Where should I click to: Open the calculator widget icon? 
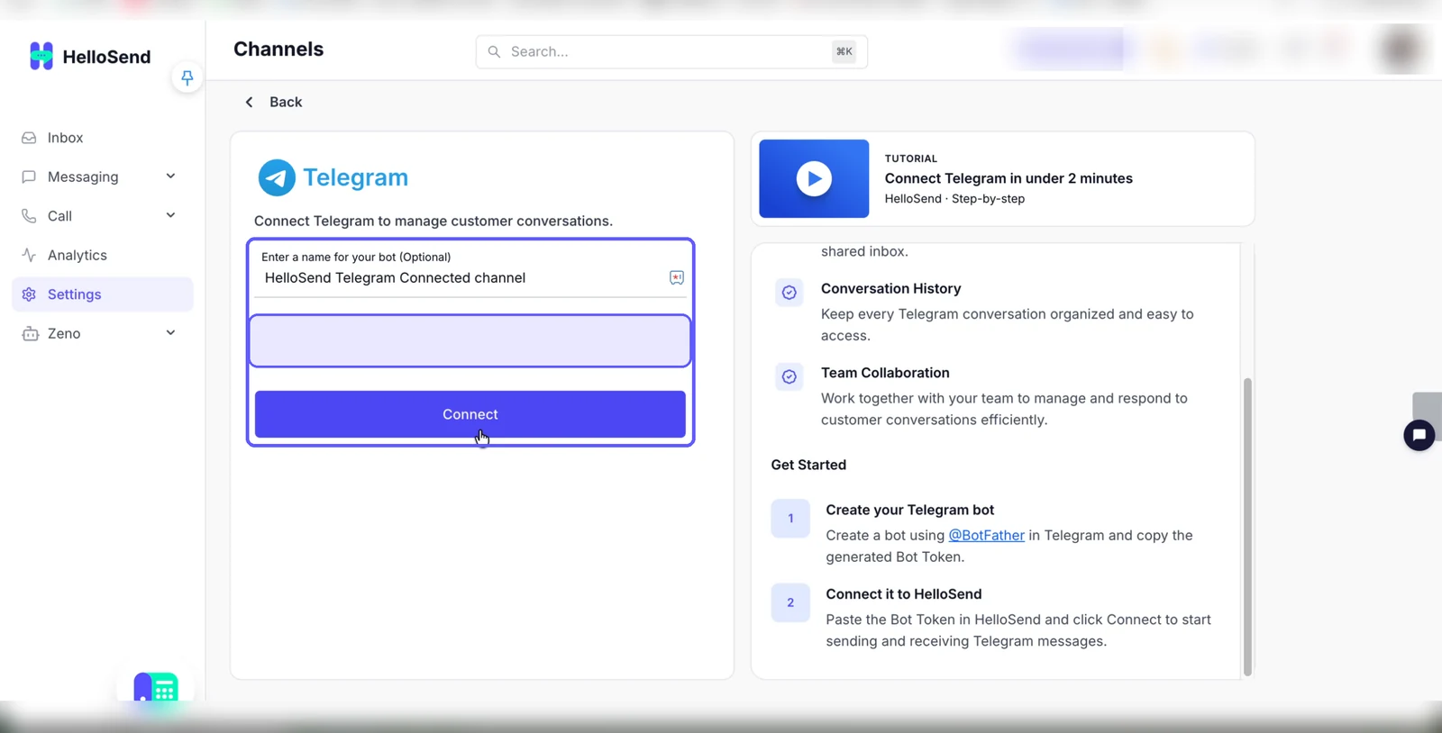155,689
